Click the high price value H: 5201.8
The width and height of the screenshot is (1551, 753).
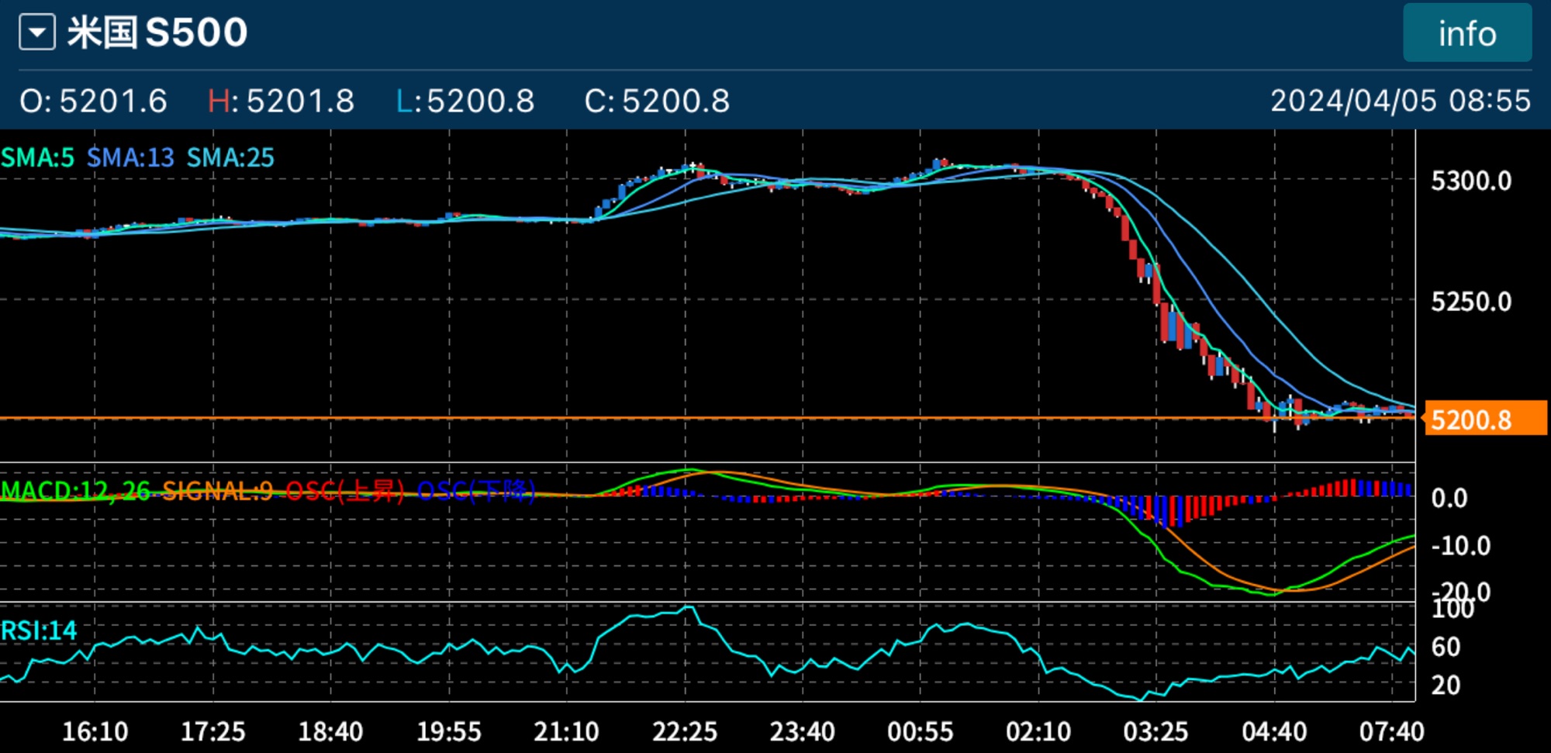(281, 101)
